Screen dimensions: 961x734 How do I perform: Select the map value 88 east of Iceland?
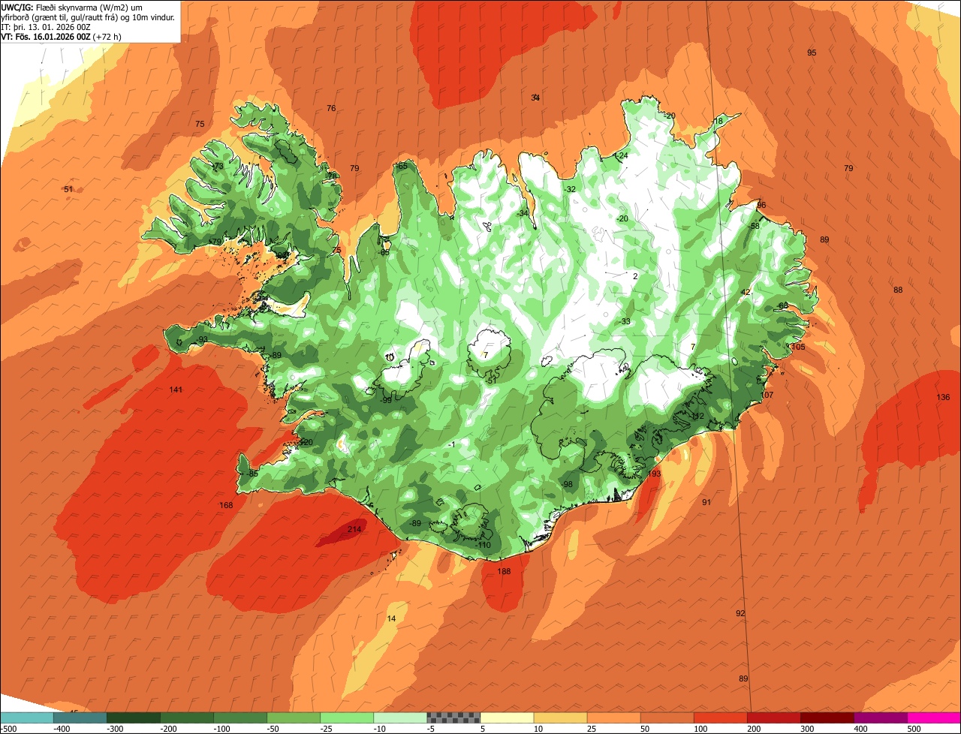click(898, 290)
